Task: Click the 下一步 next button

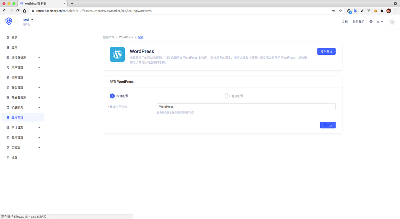Action: tap(328, 125)
